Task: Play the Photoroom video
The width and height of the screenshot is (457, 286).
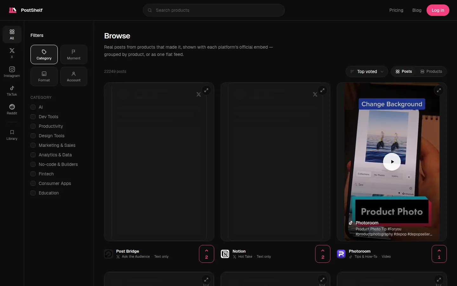Action: click(x=392, y=162)
